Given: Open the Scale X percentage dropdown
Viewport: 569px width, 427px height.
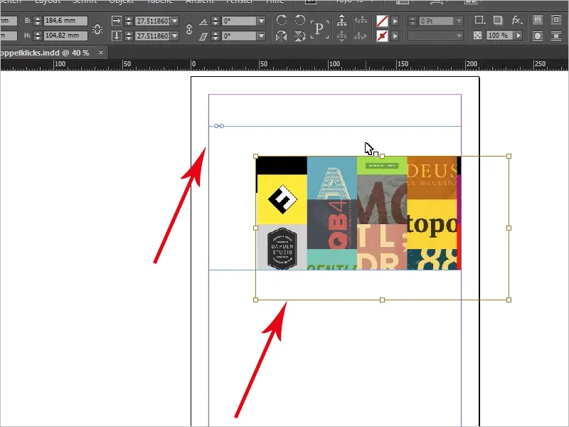Looking at the screenshot, I should click(x=174, y=21).
